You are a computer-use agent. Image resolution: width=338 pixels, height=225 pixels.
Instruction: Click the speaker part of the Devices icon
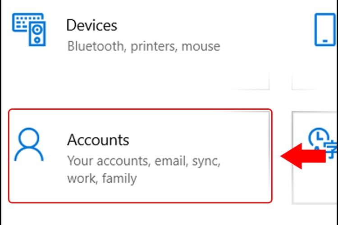tap(38, 33)
